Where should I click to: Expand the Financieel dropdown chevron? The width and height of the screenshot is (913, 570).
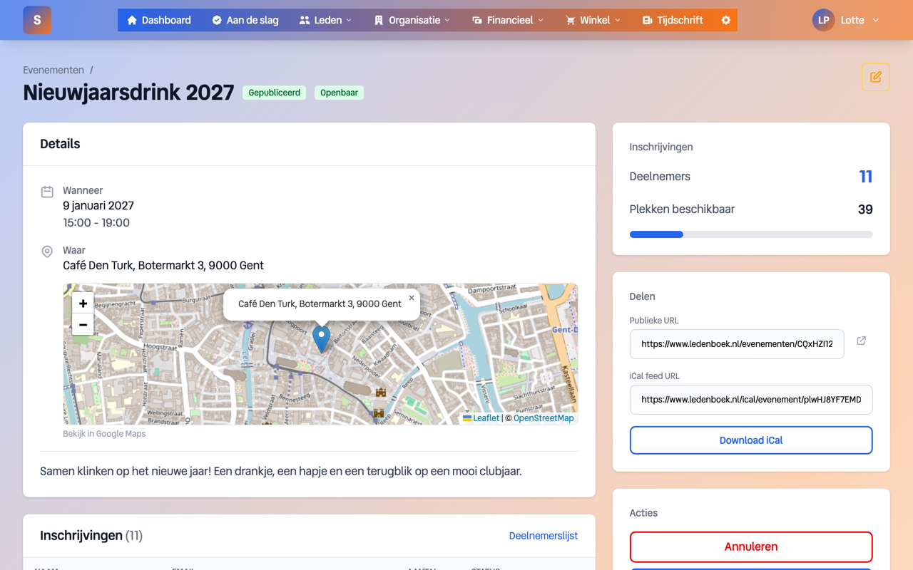click(x=541, y=20)
